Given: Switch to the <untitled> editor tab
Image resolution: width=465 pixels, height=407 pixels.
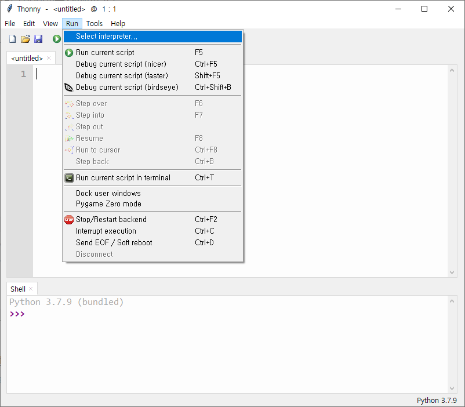Looking at the screenshot, I should [x=27, y=59].
